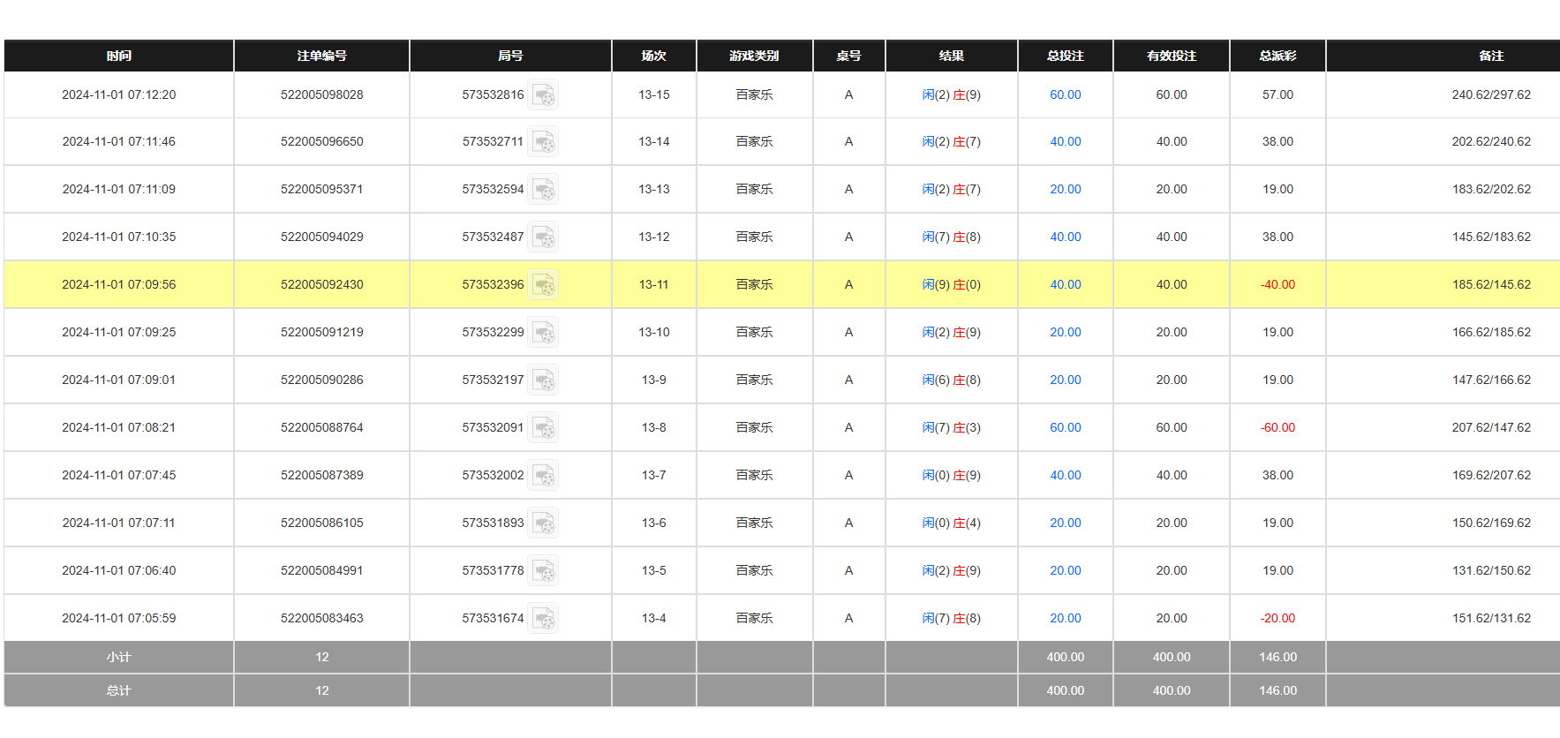Click the replay icon next to 573532594
1560x738 pixels.
click(x=543, y=190)
